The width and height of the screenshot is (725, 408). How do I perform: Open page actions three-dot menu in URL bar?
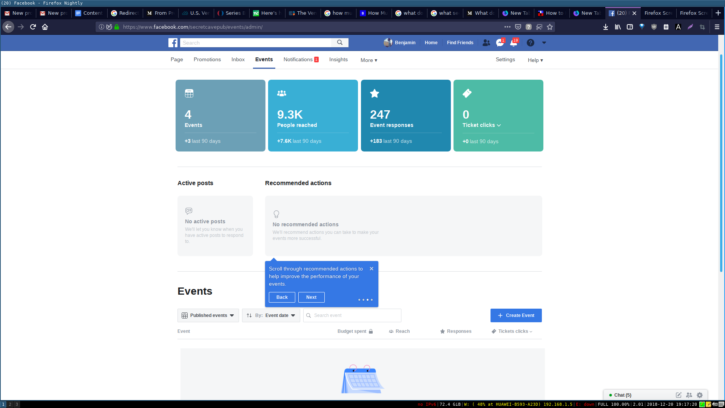507,27
